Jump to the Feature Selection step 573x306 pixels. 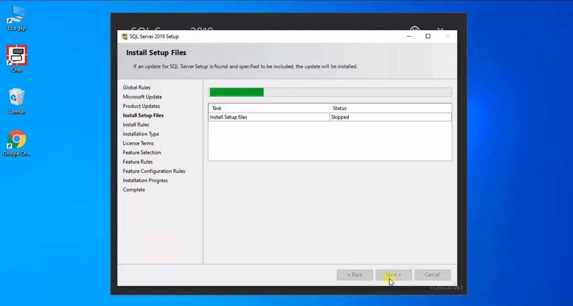pyautogui.click(x=142, y=153)
